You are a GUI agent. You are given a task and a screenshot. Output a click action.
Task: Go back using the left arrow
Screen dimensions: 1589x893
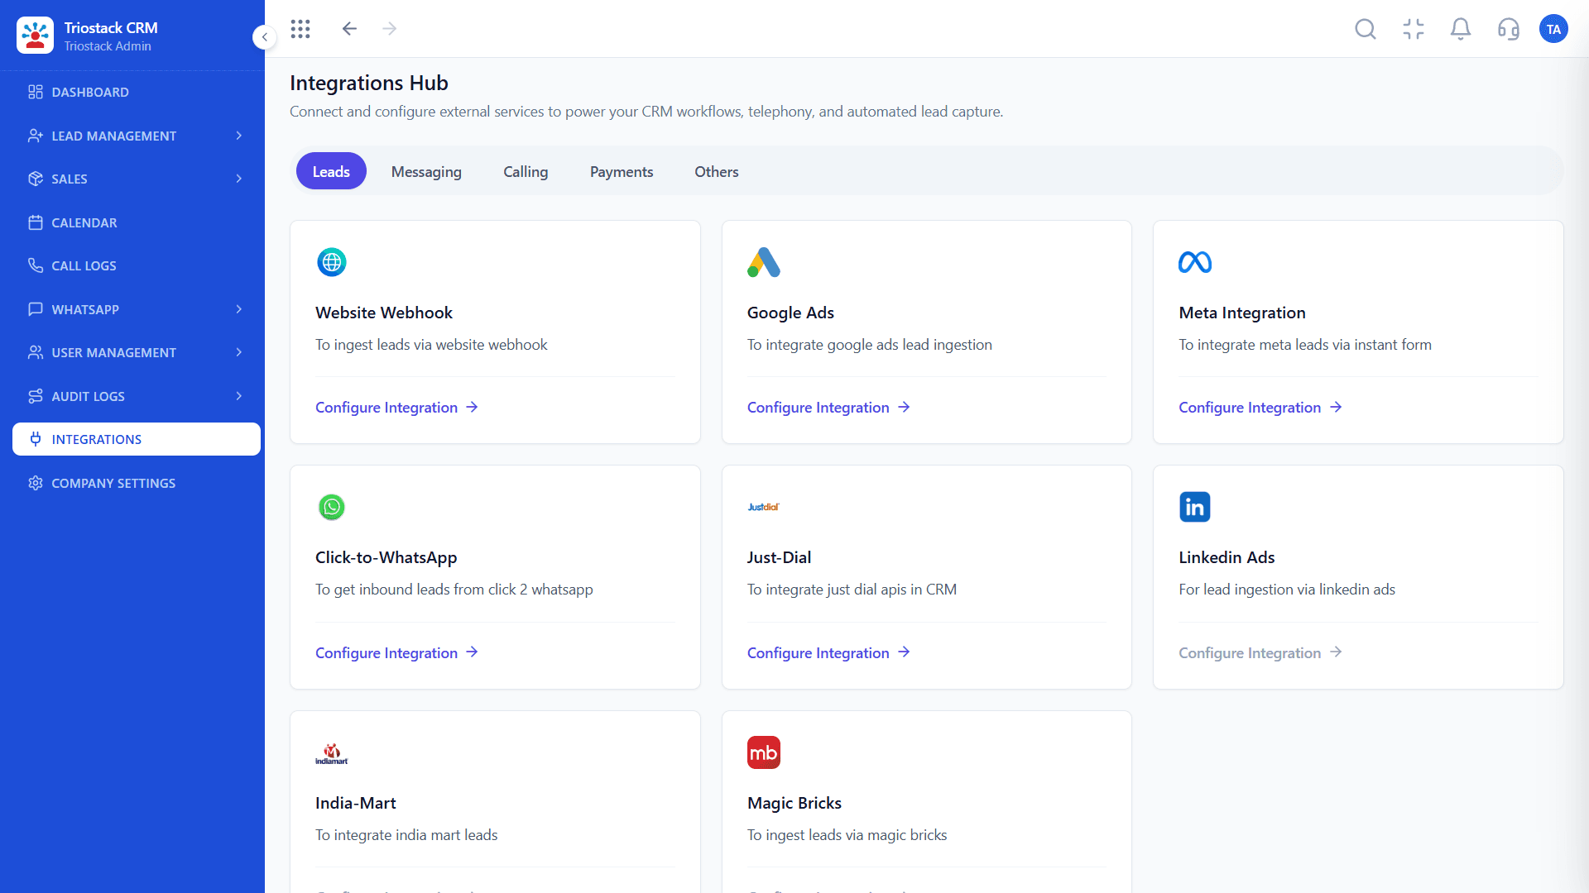(349, 29)
